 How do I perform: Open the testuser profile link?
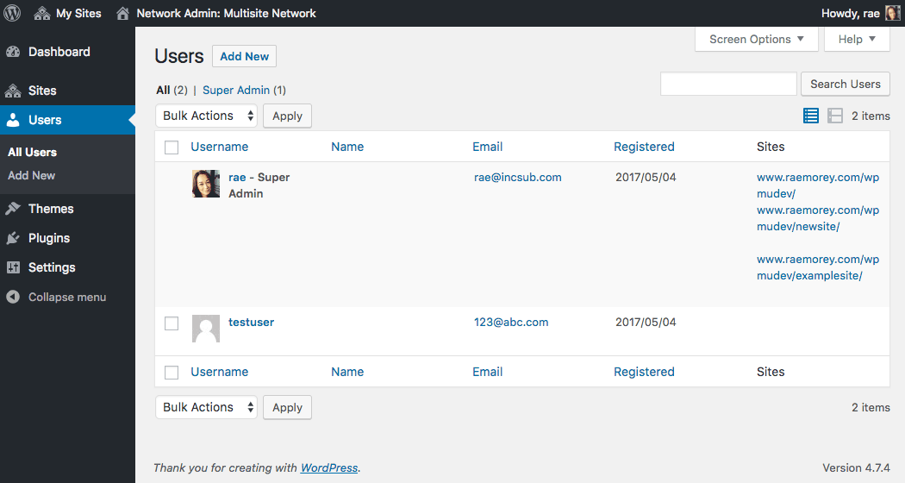point(251,323)
